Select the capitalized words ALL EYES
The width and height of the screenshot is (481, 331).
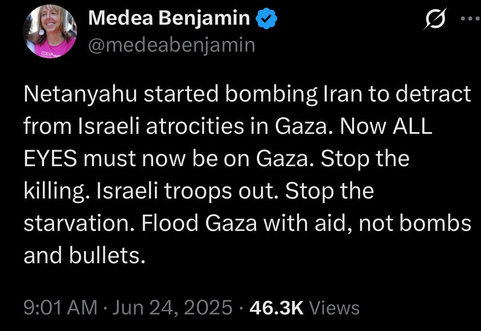(228, 142)
